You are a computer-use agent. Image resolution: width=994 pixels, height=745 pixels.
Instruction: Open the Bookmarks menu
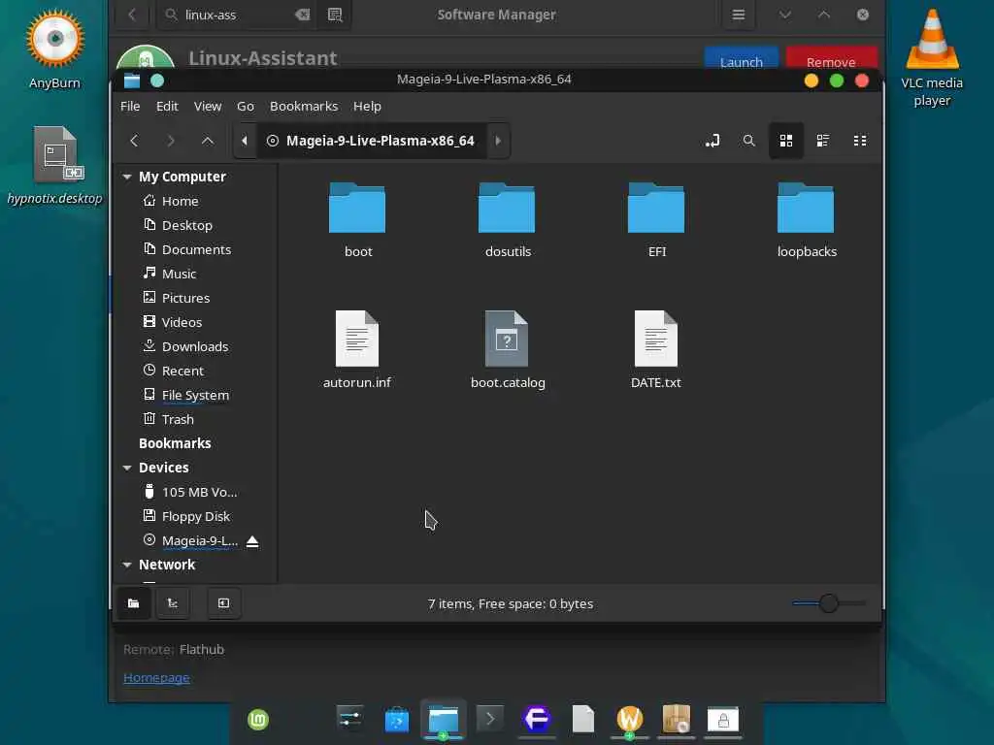pyautogui.click(x=304, y=107)
